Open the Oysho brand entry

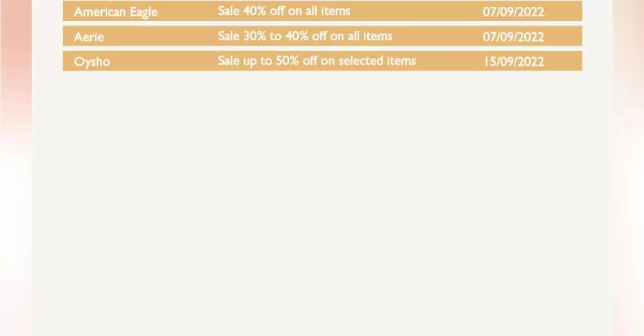pyautogui.click(x=92, y=62)
